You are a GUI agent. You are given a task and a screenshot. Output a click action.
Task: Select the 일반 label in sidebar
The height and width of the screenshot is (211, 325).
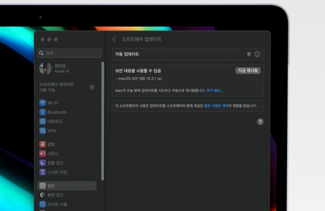click(51, 186)
